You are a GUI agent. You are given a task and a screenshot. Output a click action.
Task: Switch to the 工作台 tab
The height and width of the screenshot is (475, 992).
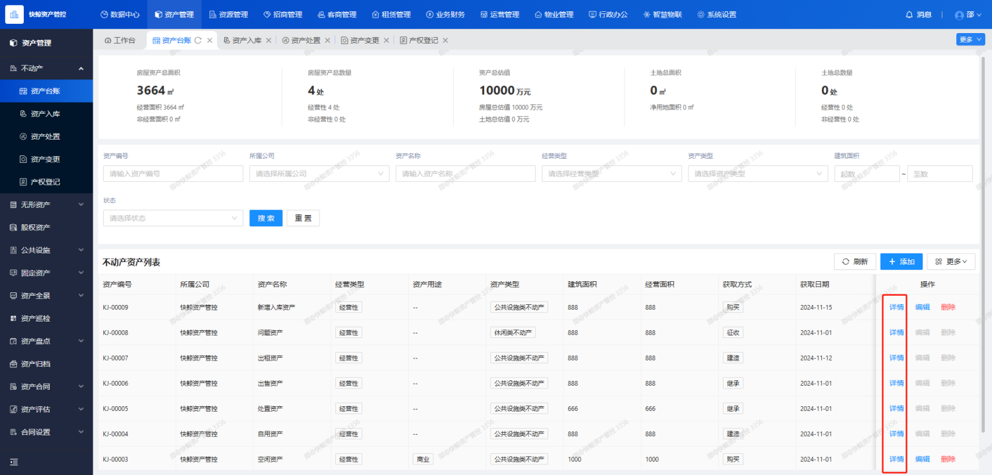pyautogui.click(x=120, y=40)
